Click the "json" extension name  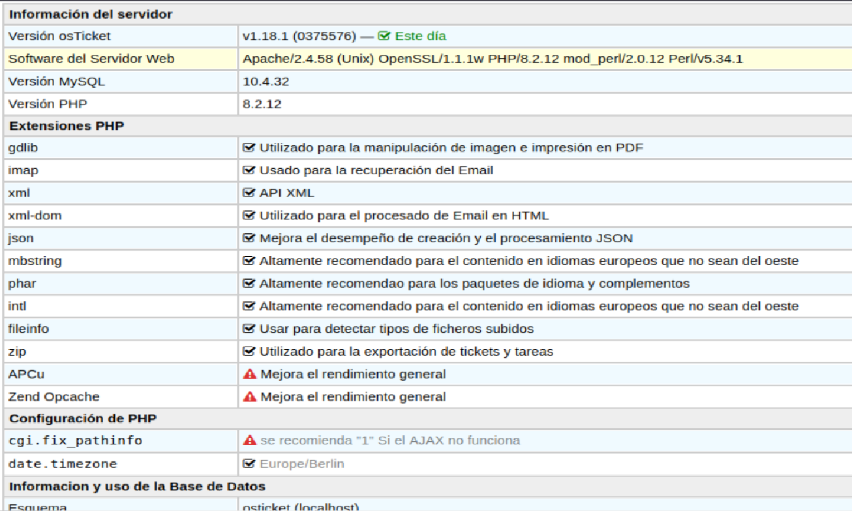[21, 239]
